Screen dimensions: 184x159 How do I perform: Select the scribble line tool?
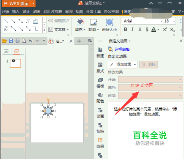click(6, 29)
